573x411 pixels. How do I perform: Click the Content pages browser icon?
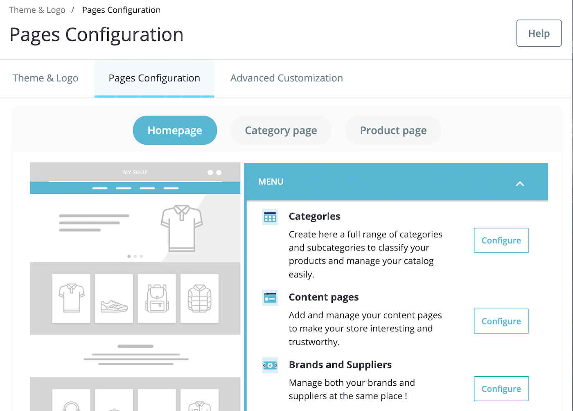click(270, 297)
